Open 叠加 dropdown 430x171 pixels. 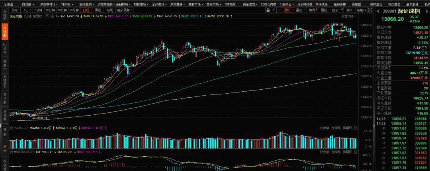tap(300, 10)
